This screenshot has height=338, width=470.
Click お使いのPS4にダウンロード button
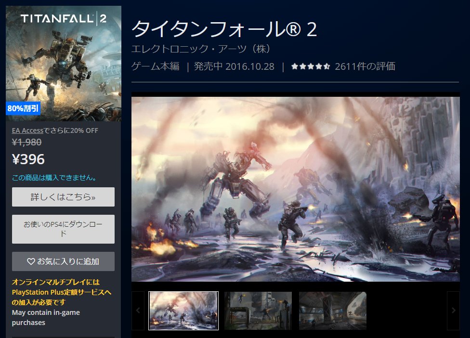pyautogui.click(x=63, y=229)
